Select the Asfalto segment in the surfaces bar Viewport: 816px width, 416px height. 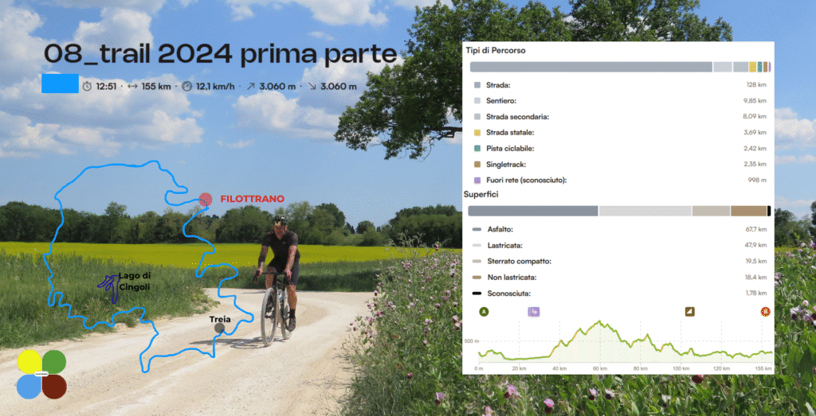tap(533, 211)
